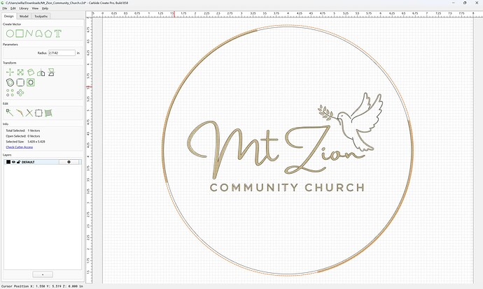Open DEFAULT layer color swatch
483x289 pixels.
(x=8, y=162)
